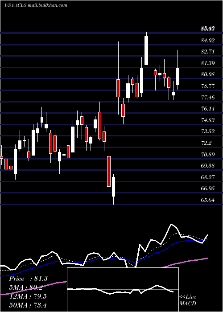Click the 77.46 price level label

(208, 98)
